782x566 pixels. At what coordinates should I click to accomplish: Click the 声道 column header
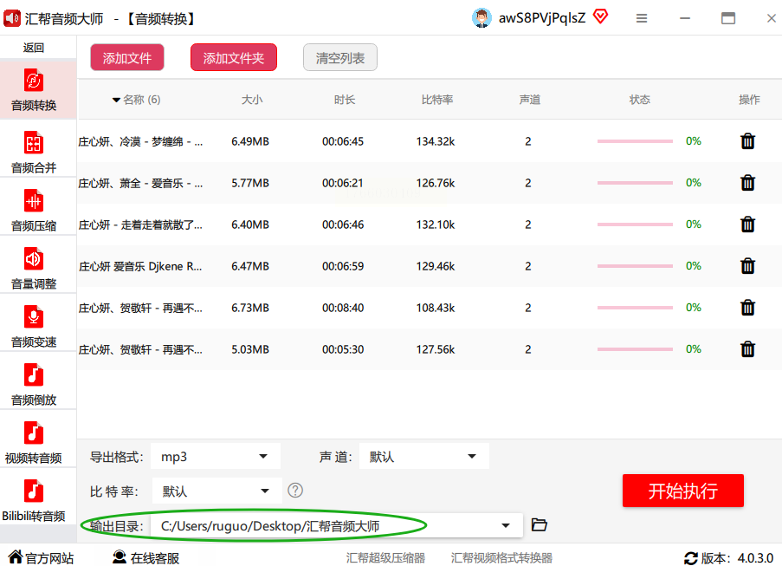pos(530,100)
